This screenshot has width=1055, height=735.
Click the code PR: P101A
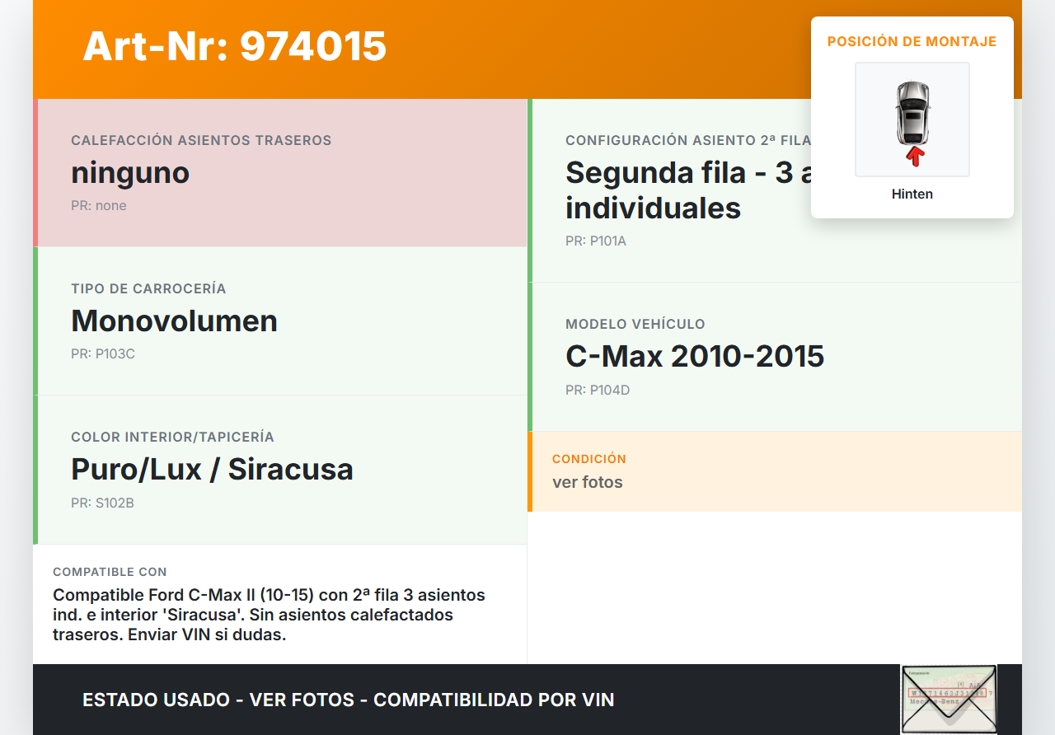(x=596, y=241)
